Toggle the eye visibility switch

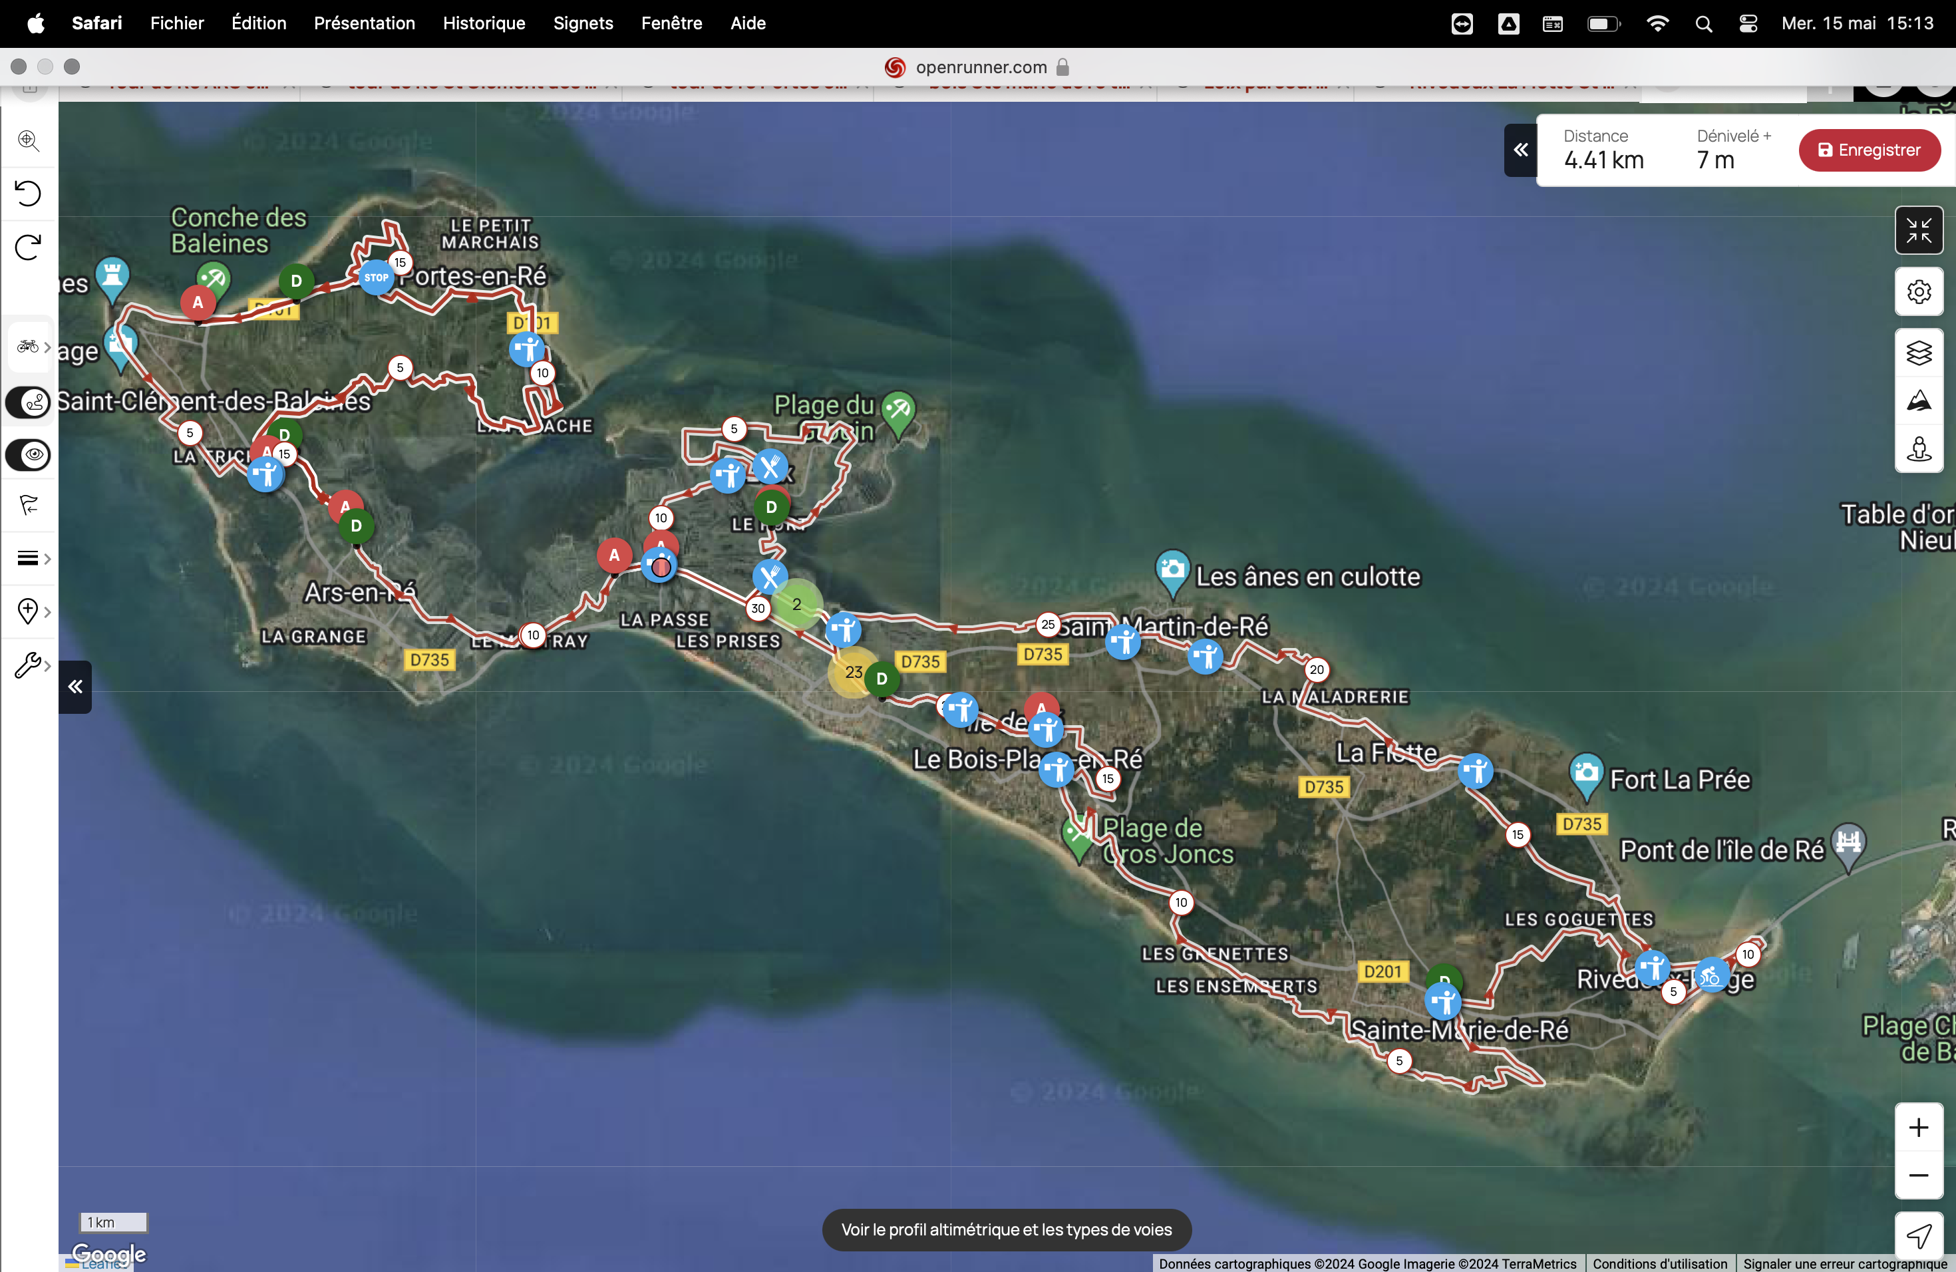coord(29,454)
